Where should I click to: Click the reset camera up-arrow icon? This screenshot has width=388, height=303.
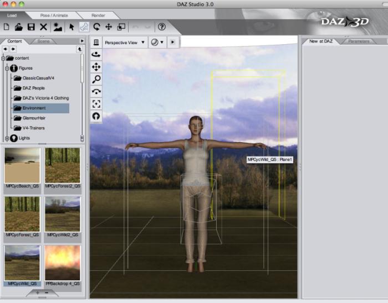tap(96, 116)
